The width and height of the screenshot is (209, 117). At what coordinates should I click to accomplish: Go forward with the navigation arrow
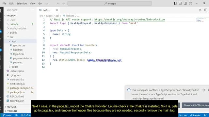point(63,4)
